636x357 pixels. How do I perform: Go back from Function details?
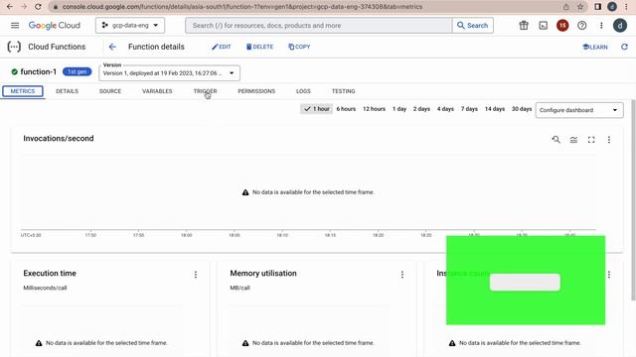pos(112,47)
